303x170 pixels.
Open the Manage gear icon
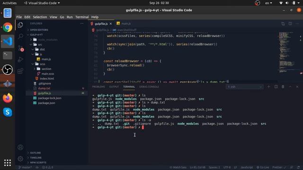tap(20, 159)
